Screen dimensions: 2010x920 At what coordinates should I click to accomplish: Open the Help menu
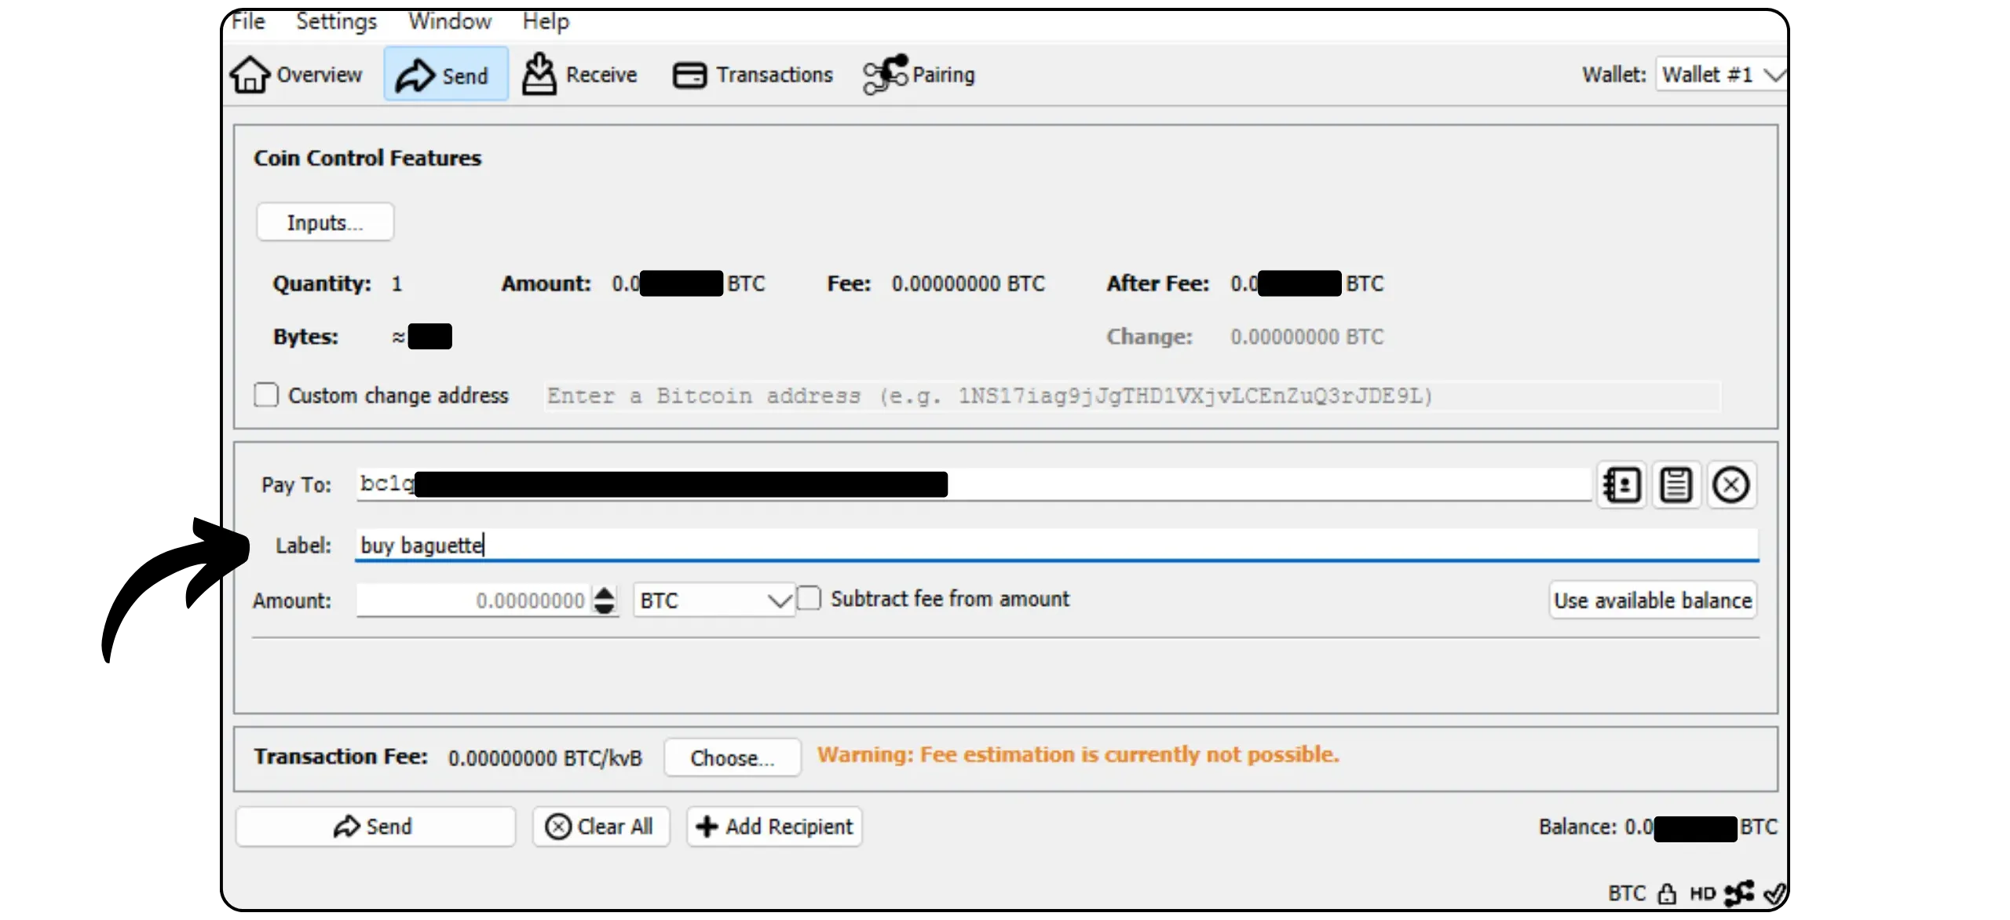click(546, 21)
